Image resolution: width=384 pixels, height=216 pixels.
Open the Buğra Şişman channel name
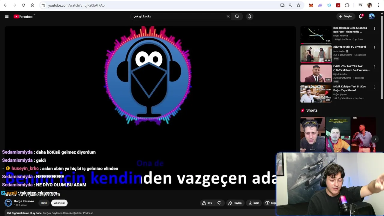pos(340,94)
